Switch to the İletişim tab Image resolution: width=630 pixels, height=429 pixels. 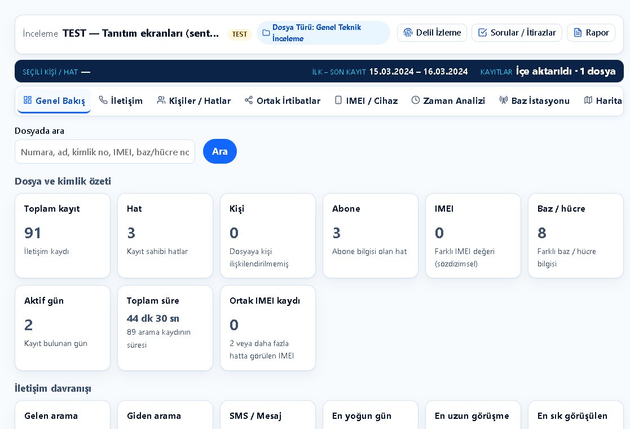click(x=121, y=100)
